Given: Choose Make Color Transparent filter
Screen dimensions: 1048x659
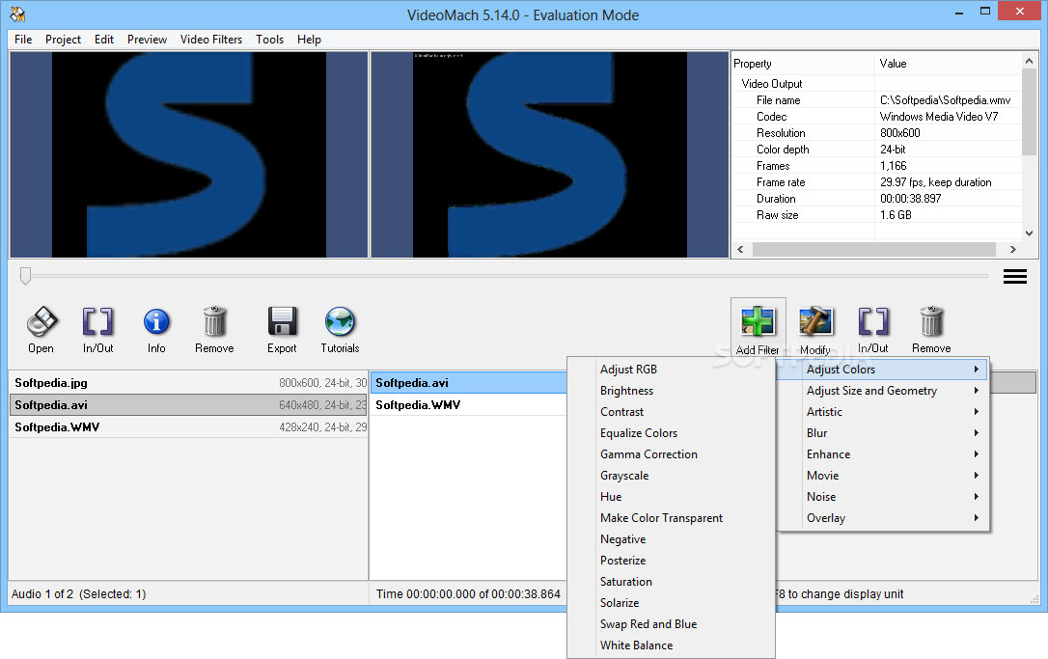Looking at the screenshot, I should point(671,519).
